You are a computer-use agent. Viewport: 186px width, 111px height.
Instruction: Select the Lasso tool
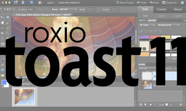click(8, 28)
